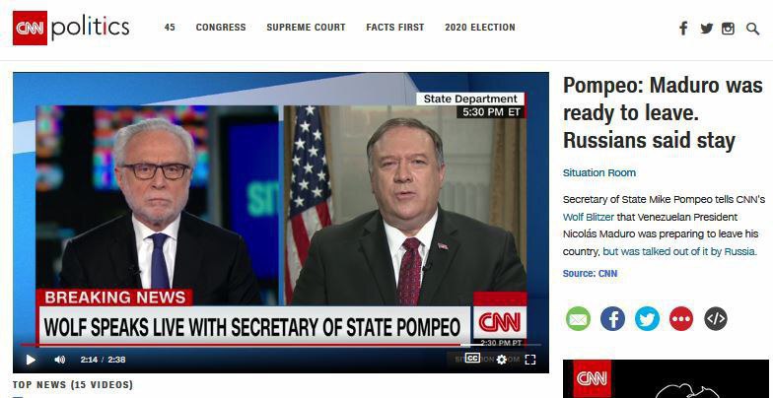Open the video settings gear menu
Screen dimensions: 773x398
(x=501, y=360)
